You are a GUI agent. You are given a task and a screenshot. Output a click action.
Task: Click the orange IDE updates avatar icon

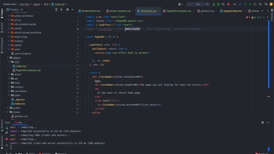pos(271,4)
